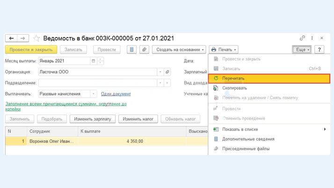Image resolution: width=334 pixels, height=188 pixels.
Task: Open Организация record with the open-form icon
Action: tap(167, 72)
